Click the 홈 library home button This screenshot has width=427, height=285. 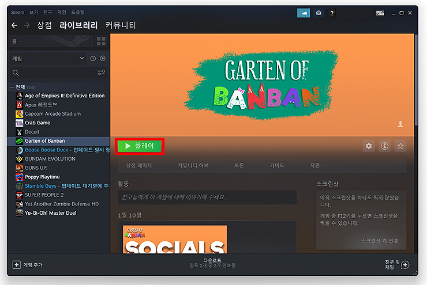[x=51, y=41]
